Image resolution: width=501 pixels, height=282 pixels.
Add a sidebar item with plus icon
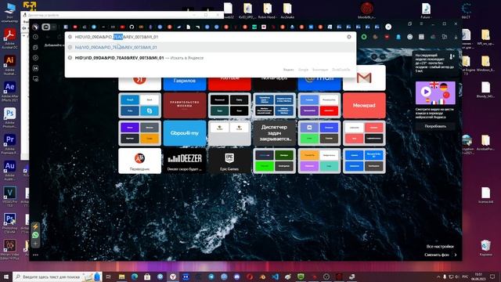35,244
